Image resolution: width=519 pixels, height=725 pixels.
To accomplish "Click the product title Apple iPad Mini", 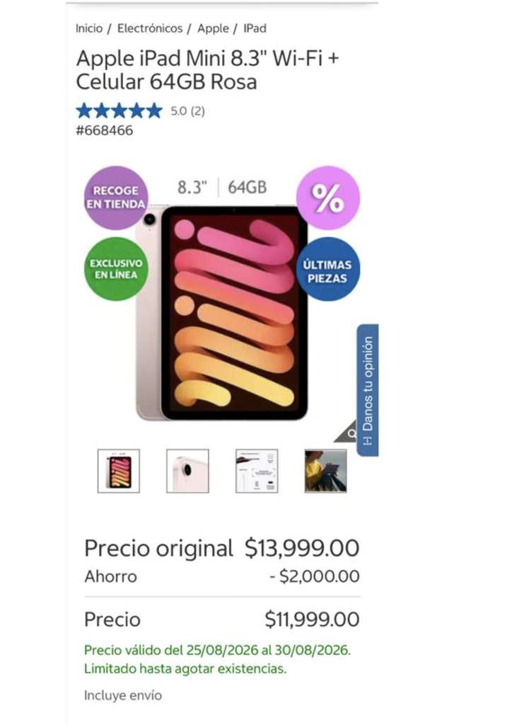I will pyautogui.click(x=207, y=70).
